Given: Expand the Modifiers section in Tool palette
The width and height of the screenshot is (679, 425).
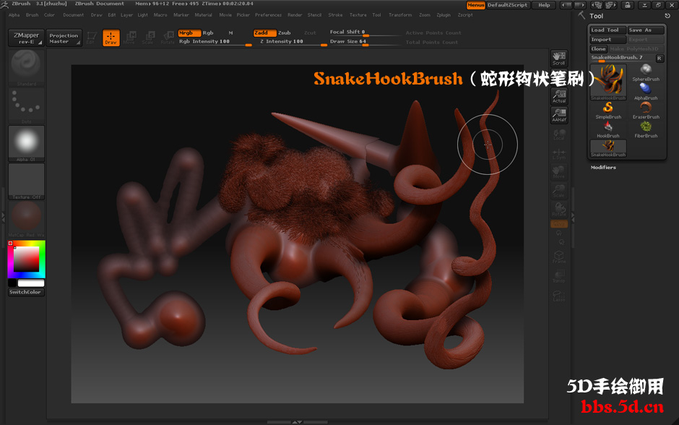Looking at the screenshot, I should [x=603, y=167].
